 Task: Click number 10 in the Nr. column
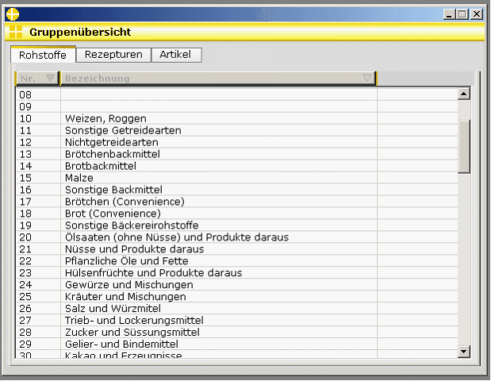click(x=25, y=119)
